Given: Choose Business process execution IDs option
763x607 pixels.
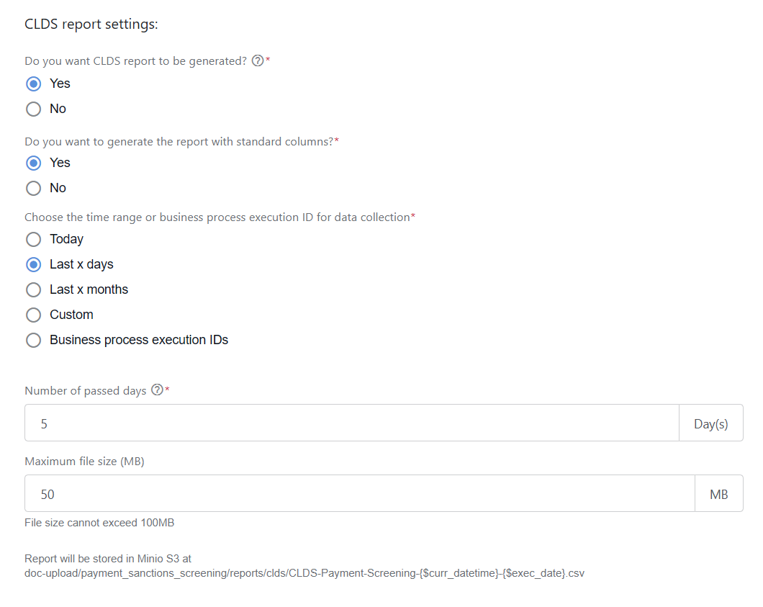Looking at the screenshot, I should (x=34, y=341).
